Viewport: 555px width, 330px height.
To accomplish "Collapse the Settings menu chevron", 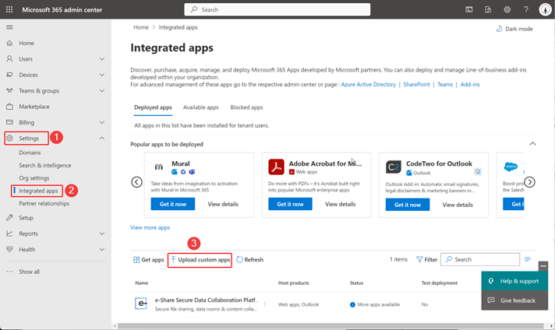I will (x=102, y=138).
